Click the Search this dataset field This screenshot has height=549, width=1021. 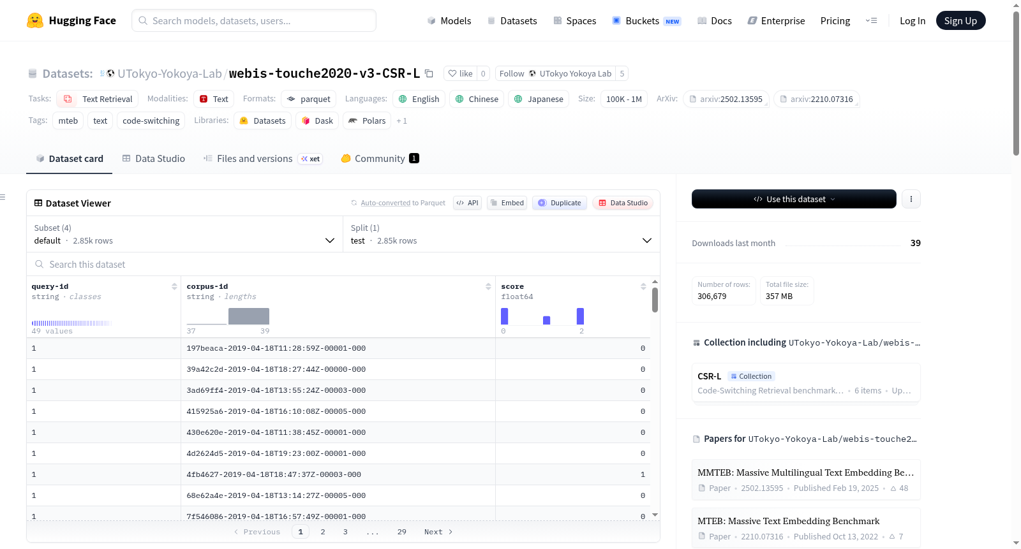click(x=343, y=264)
